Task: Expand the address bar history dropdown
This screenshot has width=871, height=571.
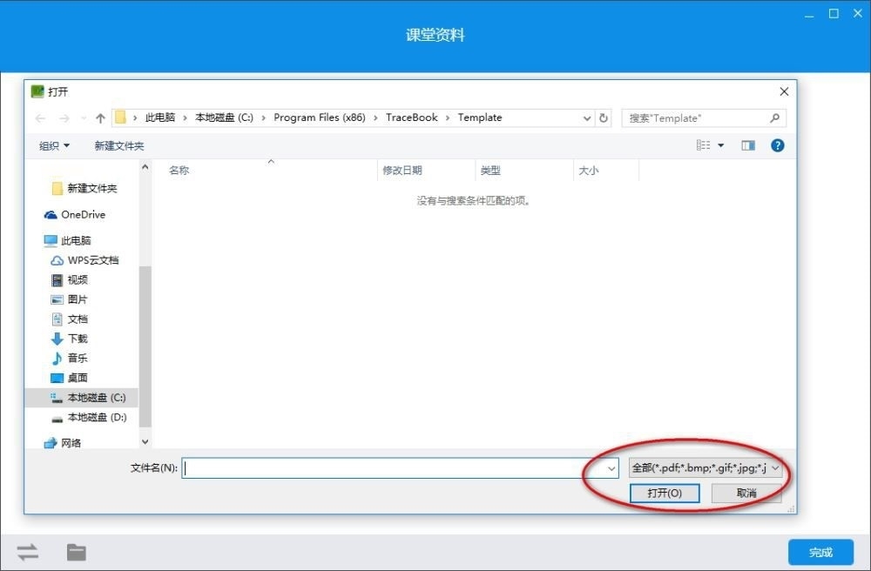Action: coord(586,118)
